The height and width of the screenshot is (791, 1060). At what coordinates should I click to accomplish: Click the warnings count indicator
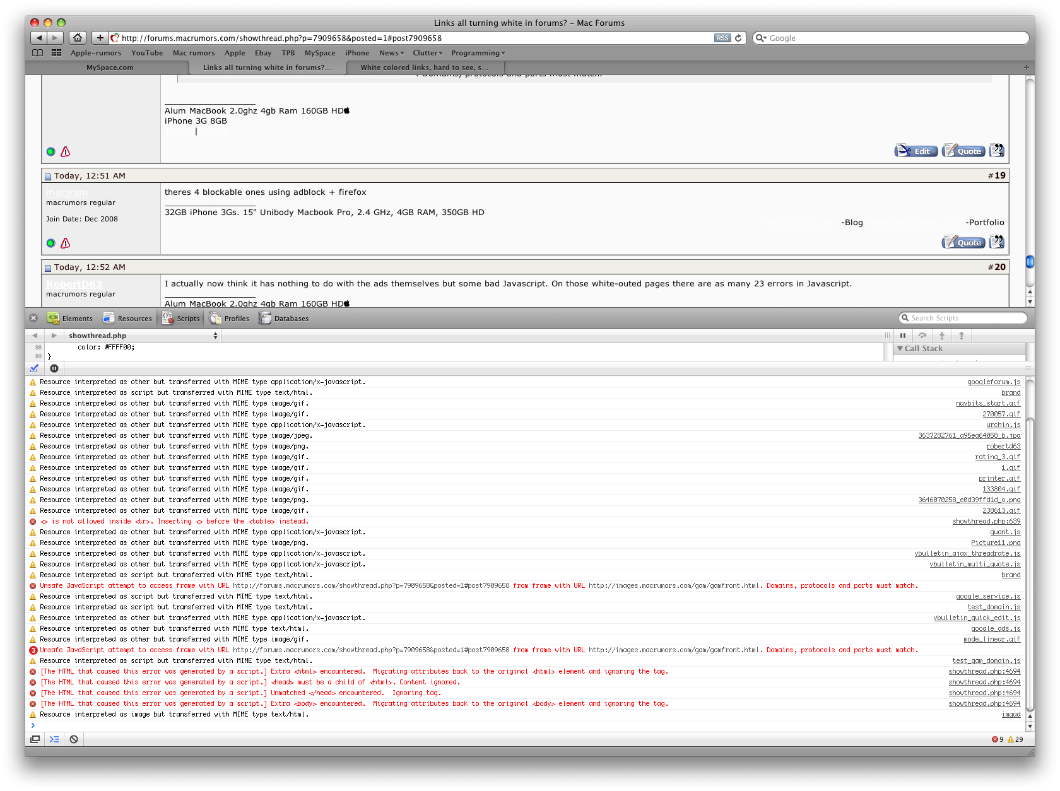1016,739
